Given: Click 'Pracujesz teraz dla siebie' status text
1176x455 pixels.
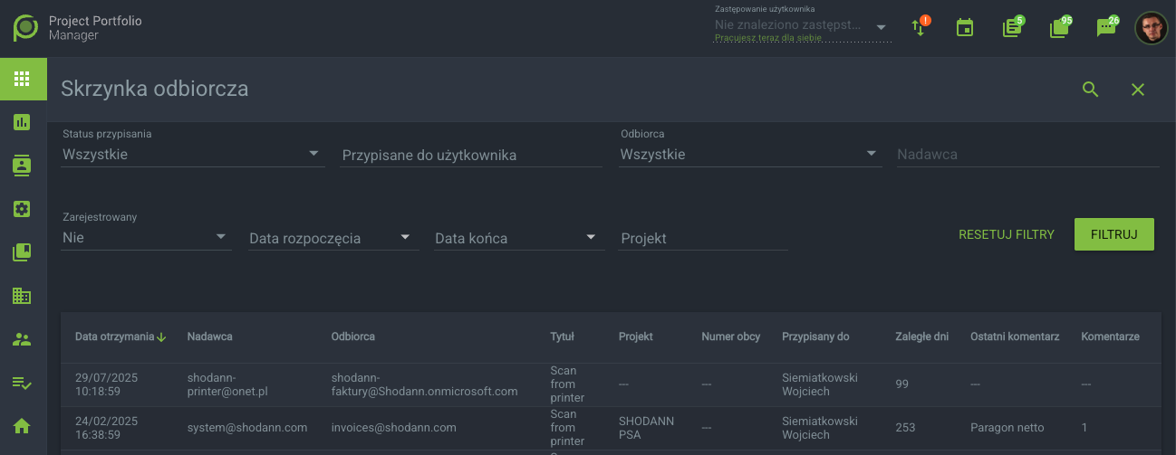Looking at the screenshot, I should point(768,39).
